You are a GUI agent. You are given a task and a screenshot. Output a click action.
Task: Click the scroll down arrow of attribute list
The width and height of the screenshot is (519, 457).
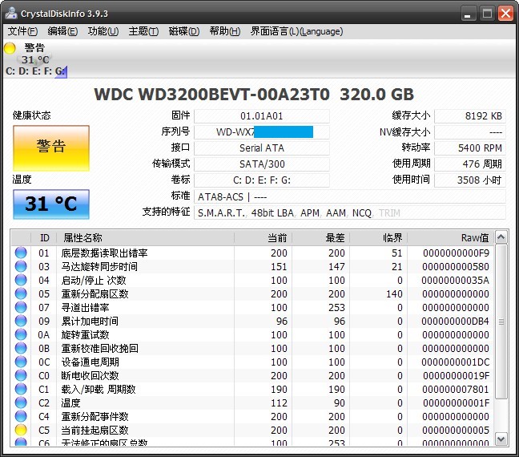[x=501, y=439]
